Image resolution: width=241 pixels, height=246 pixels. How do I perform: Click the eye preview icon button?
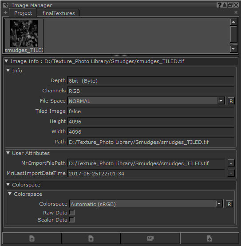coord(150,238)
